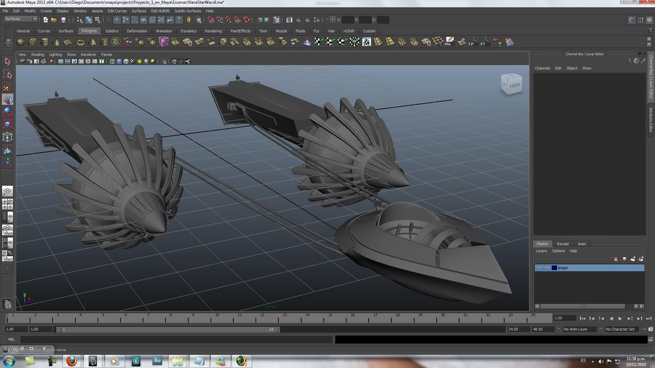Click go to start of playback range
This screenshot has height=368, width=655.
(x=583, y=319)
